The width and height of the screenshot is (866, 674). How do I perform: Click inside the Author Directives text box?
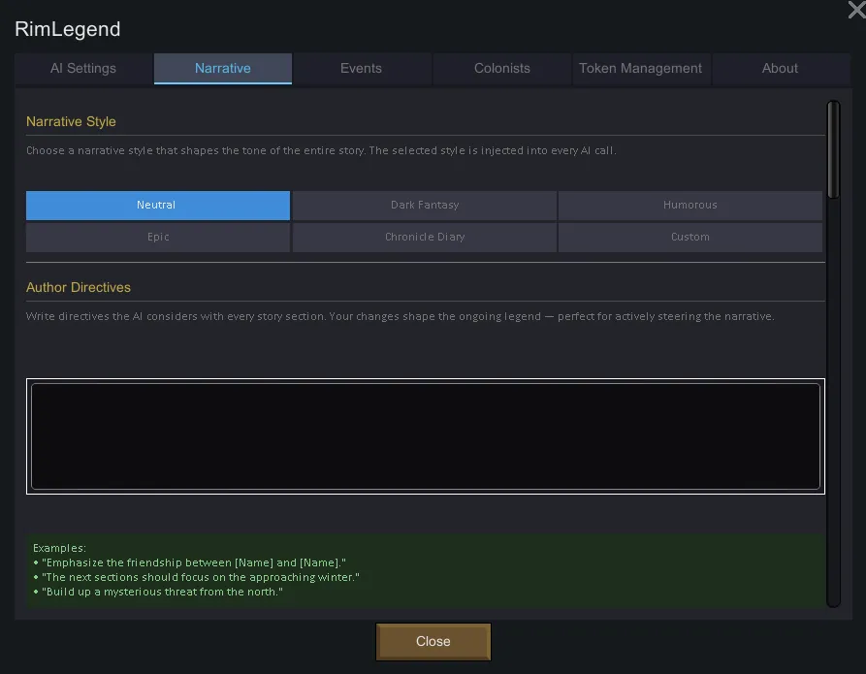(425, 436)
